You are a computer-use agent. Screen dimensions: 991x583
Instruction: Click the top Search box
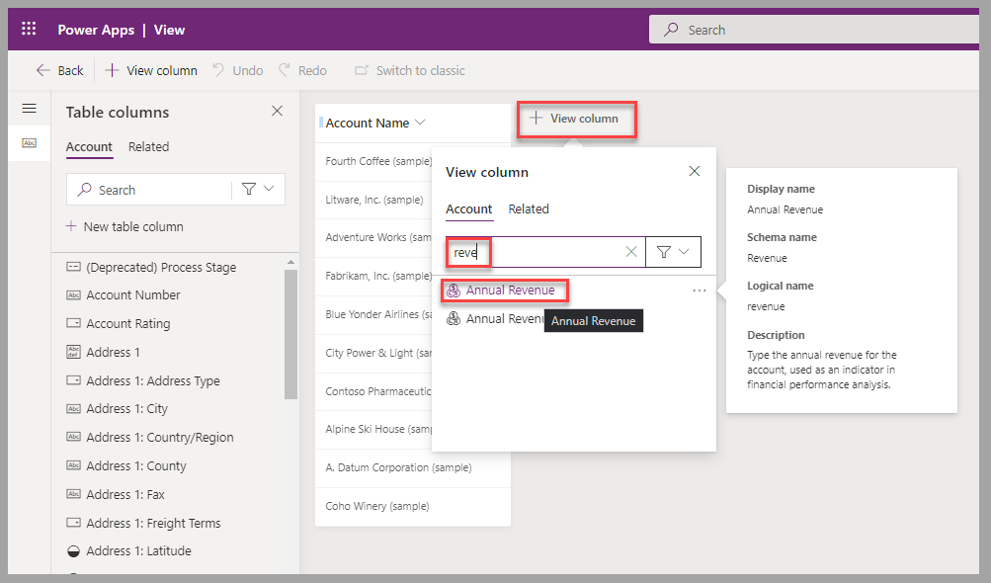(x=814, y=30)
